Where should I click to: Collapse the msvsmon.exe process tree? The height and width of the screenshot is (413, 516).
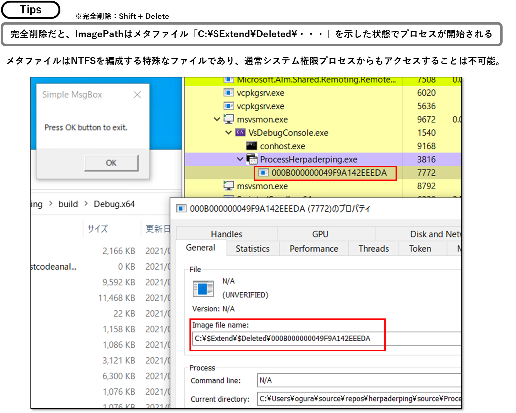[217, 119]
